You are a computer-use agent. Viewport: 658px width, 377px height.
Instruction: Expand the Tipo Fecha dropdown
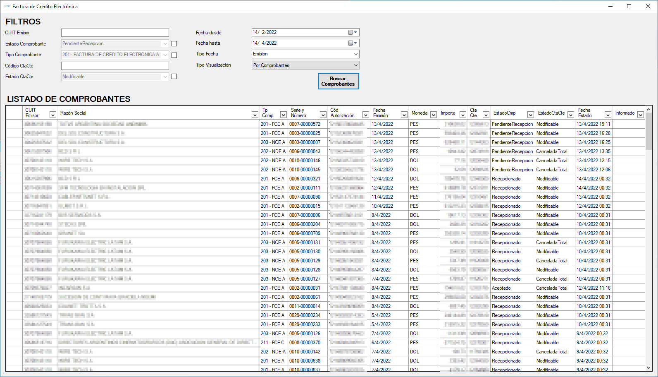(x=355, y=54)
